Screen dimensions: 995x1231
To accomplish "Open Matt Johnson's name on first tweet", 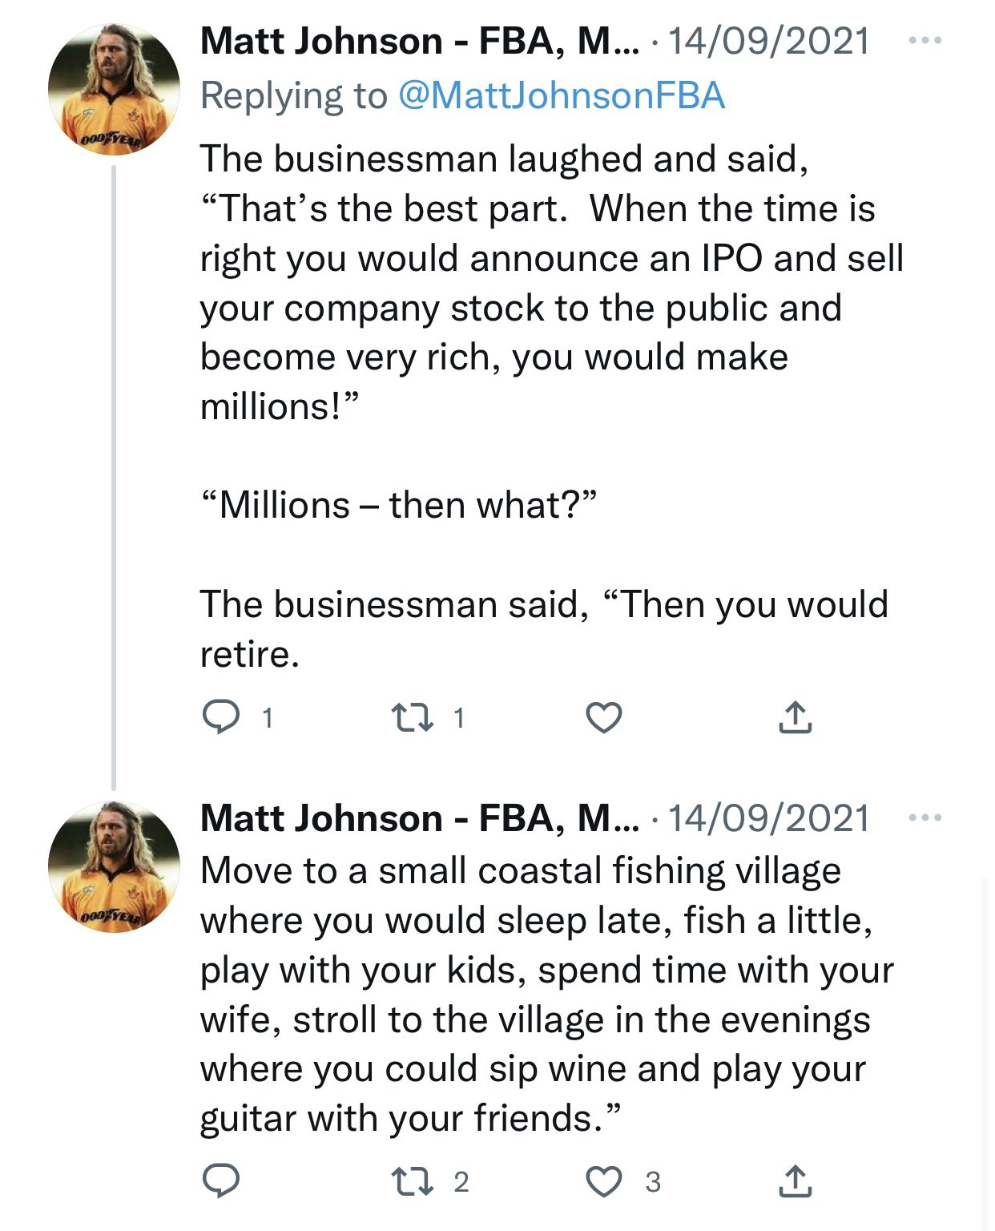I will click(419, 41).
